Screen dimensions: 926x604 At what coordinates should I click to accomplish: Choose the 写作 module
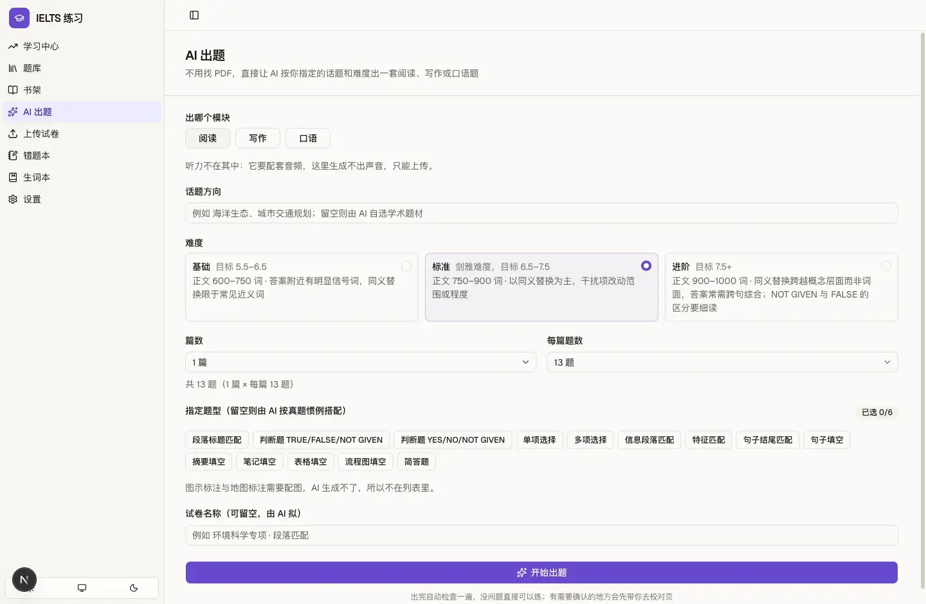tap(258, 138)
